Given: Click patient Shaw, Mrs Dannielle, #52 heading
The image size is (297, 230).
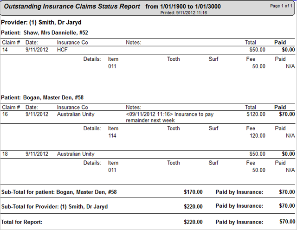Looking at the screenshot, I should 45,33.
